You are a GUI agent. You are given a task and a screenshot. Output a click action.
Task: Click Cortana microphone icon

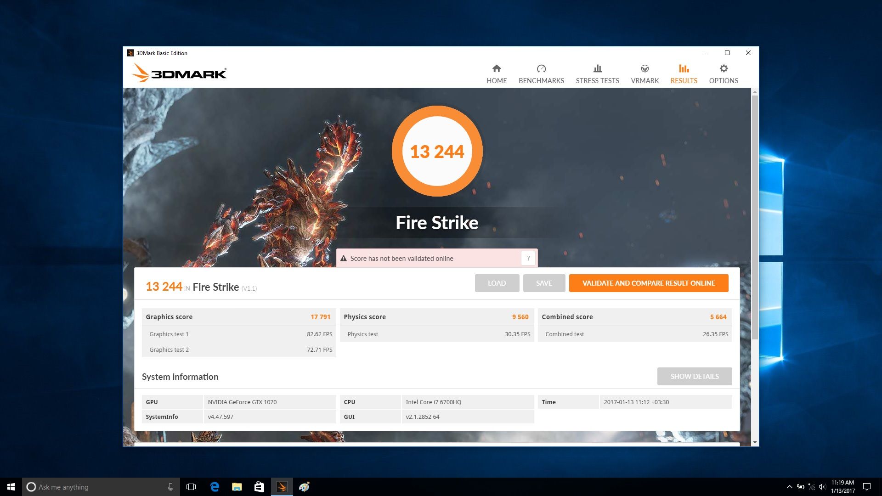click(x=170, y=487)
